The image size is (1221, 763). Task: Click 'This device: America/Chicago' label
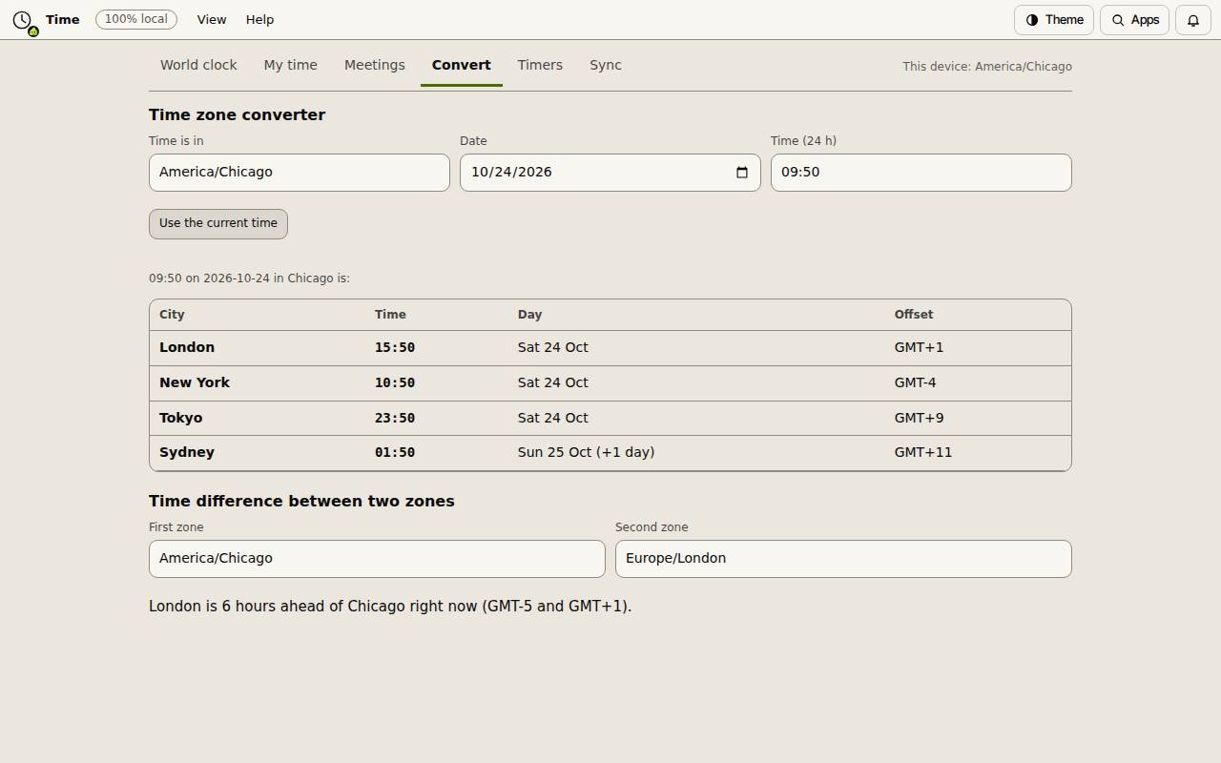[987, 67]
